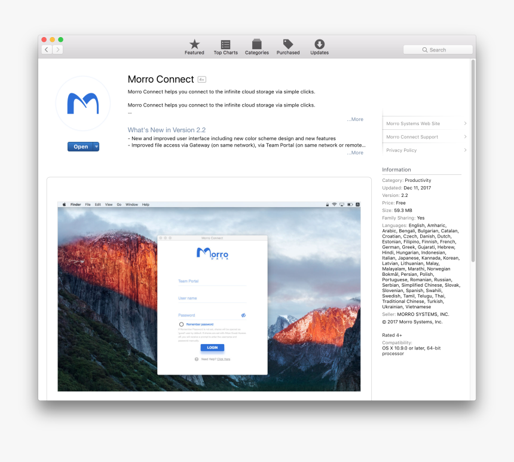Viewport: 514px width, 462px height.
Task: Expand the Open button dropdown arrow
Action: tap(96, 147)
